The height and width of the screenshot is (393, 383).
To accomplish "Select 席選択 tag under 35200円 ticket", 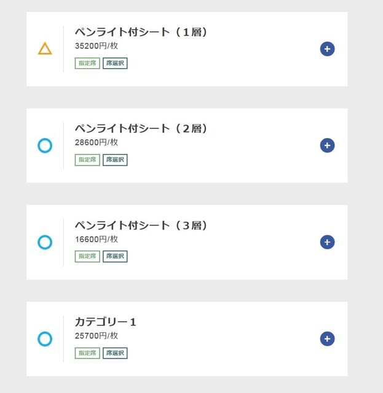I will pos(115,63).
